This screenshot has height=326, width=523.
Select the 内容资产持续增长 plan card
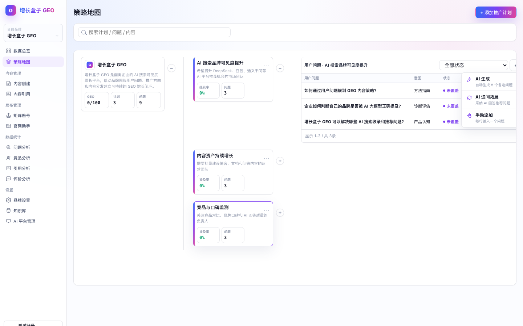click(233, 172)
